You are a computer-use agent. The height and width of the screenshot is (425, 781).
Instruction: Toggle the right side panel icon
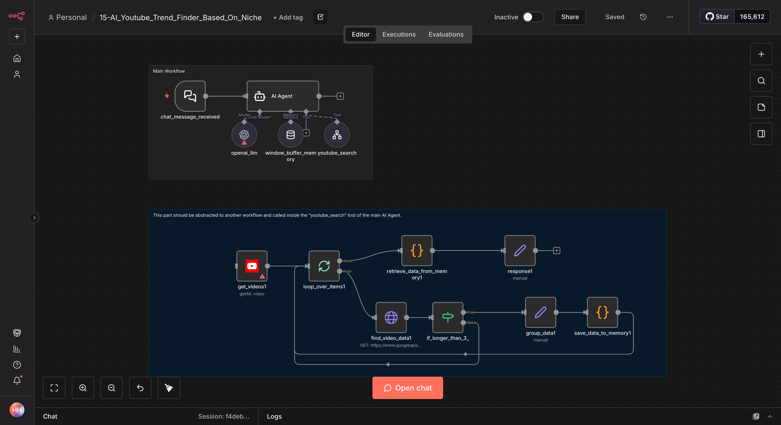click(761, 134)
